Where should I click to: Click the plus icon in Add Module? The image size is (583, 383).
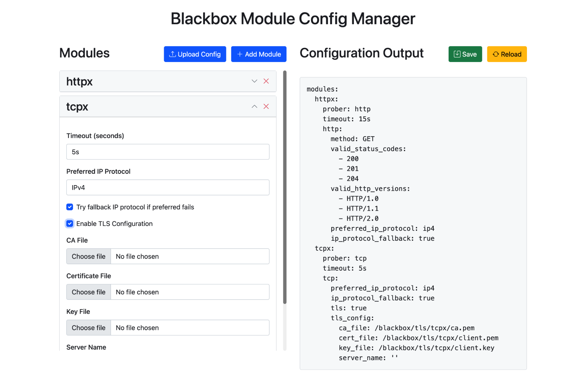click(240, 54)
